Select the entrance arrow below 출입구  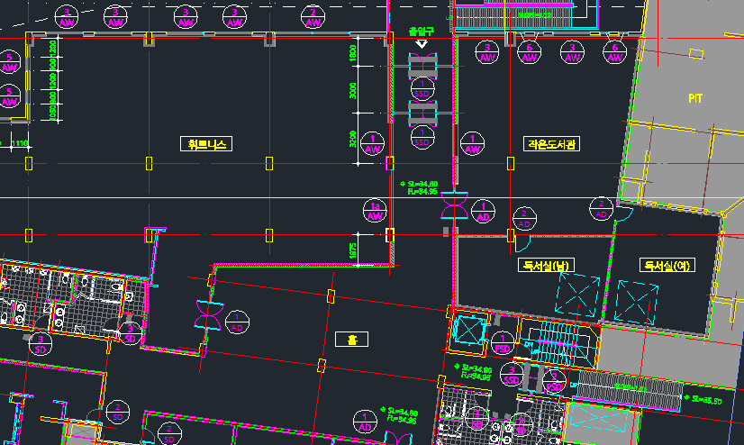click(x=422, y=43)
